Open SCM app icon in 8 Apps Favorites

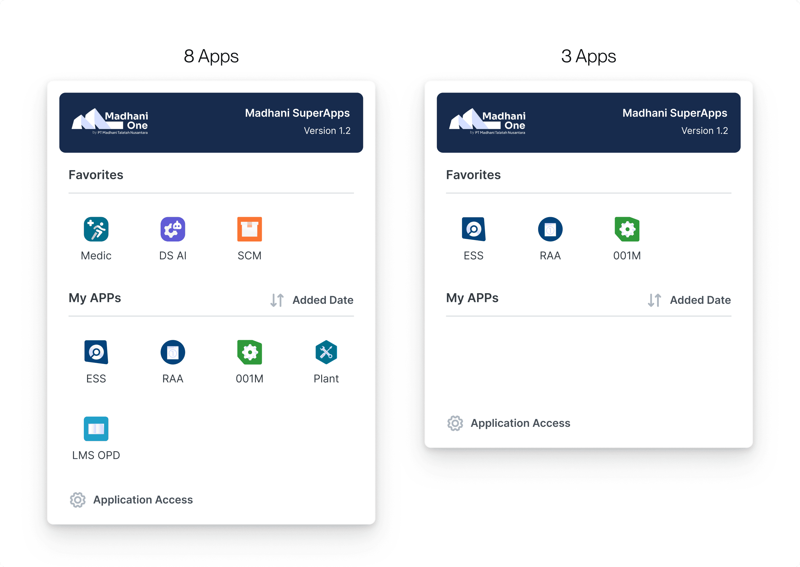pos(249,229)
